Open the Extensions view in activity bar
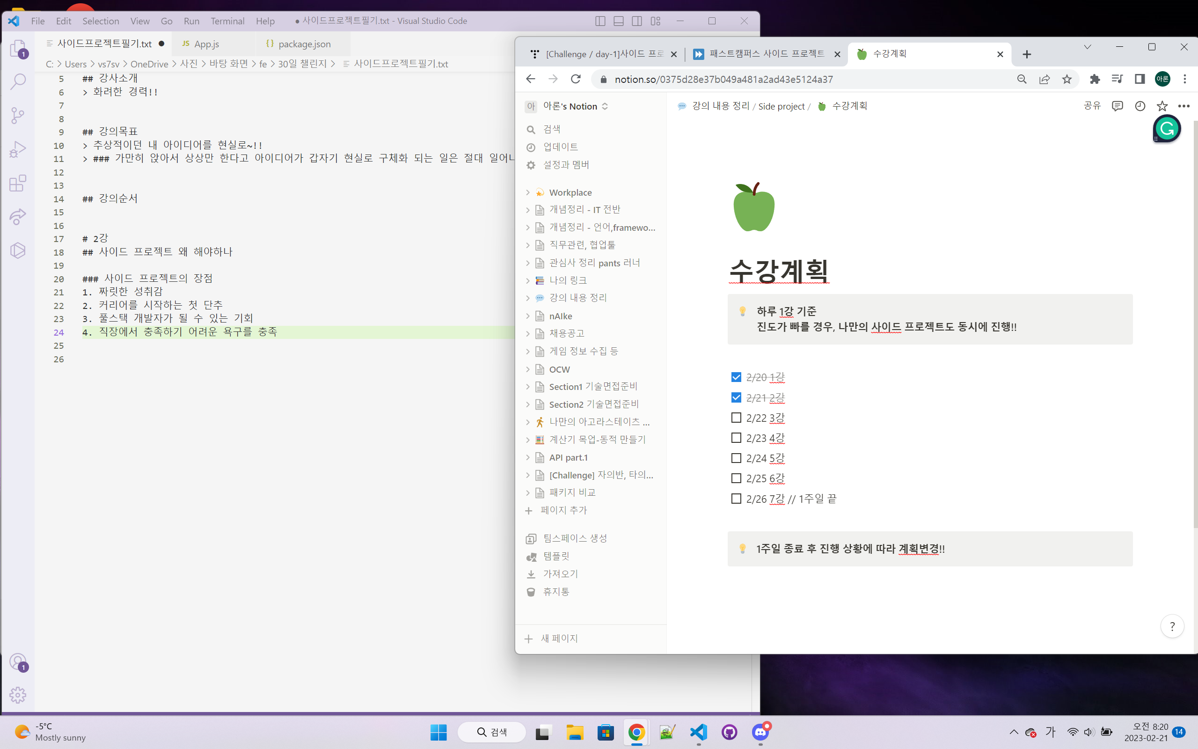 pos(18,184)
